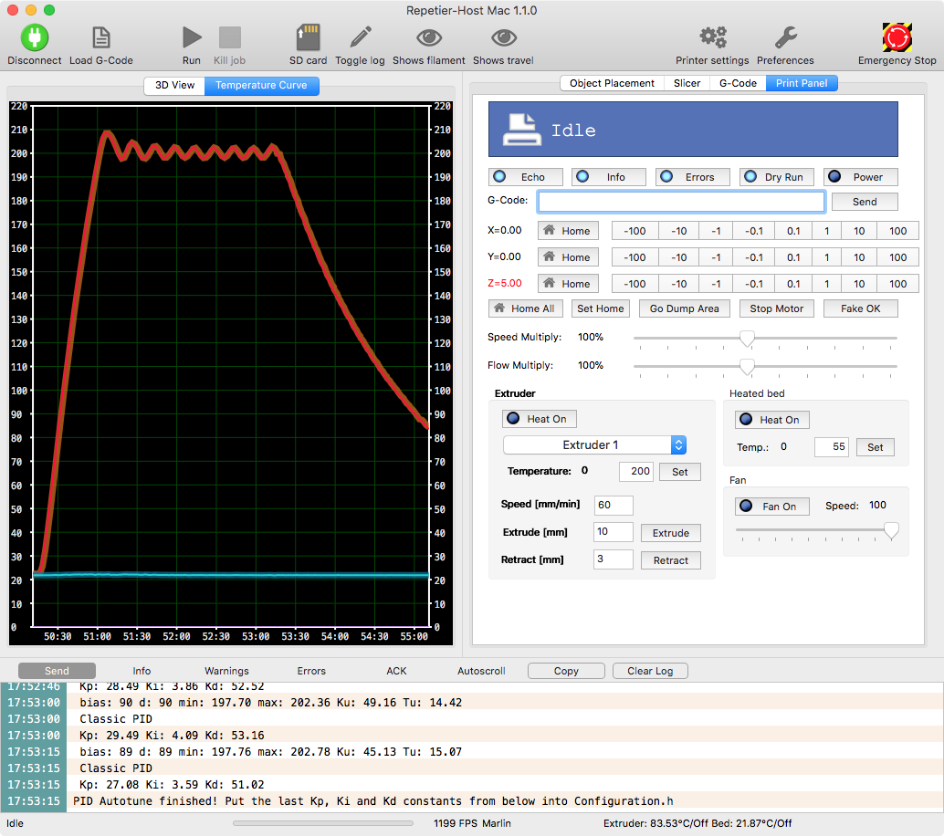
Task: Focus the G-Code command input field
Action: pos(681,202)
